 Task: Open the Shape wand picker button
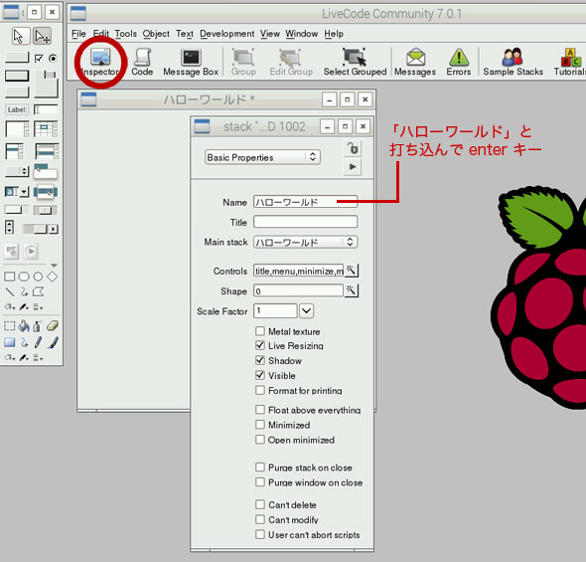pyautogui.click(x=351, y=290)
